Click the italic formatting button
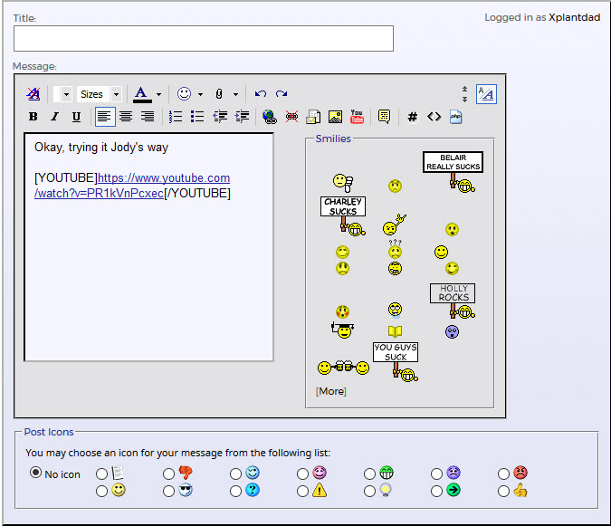The image size is (611, 526). point(54,117)
